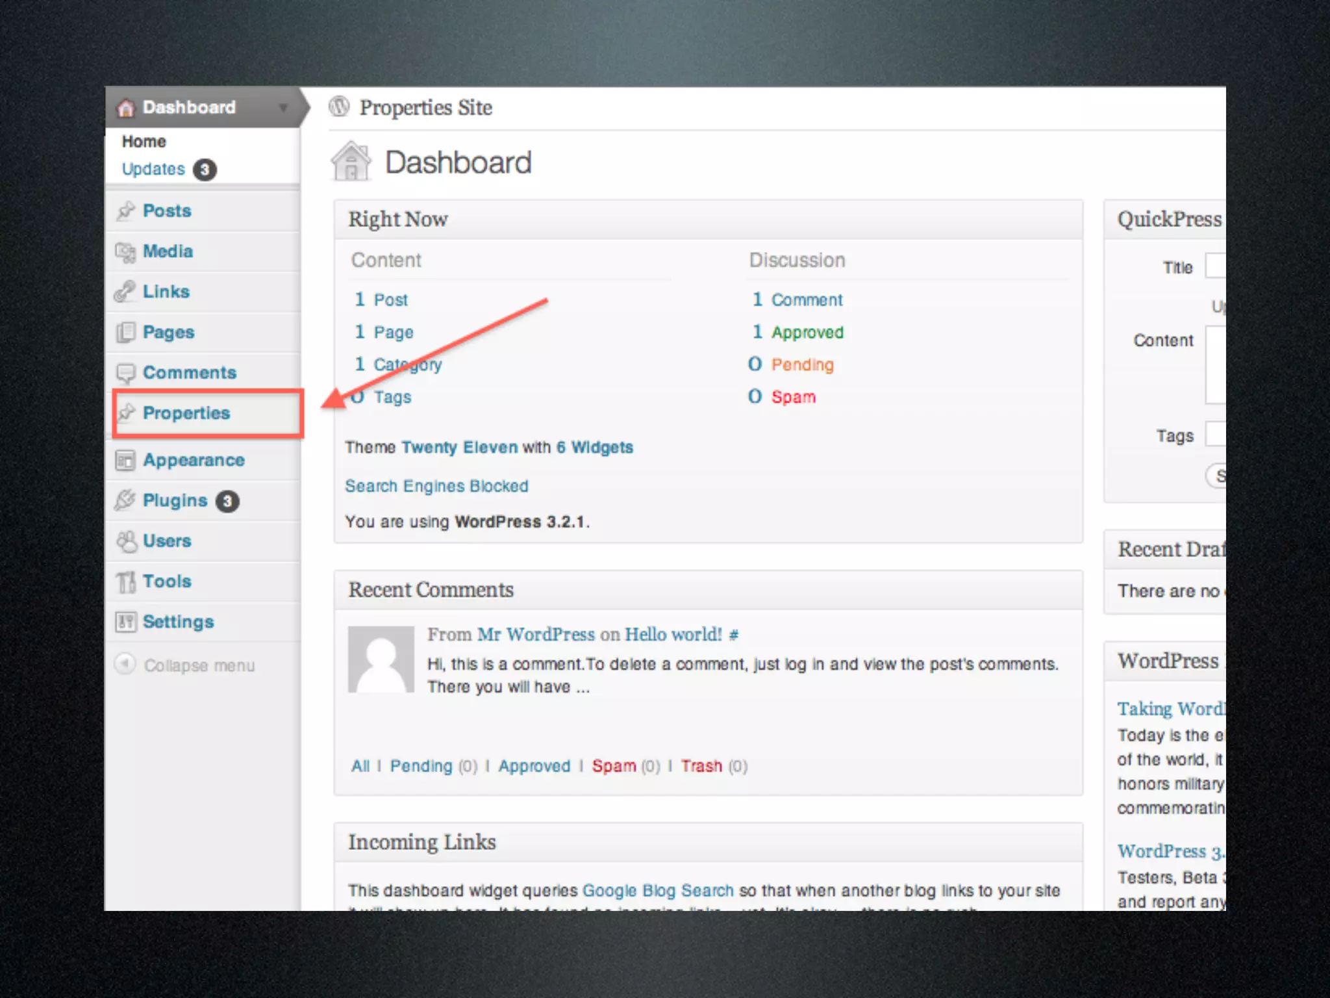
Task: Click the QuickPress Title input field
Action: click(1215, 266)
